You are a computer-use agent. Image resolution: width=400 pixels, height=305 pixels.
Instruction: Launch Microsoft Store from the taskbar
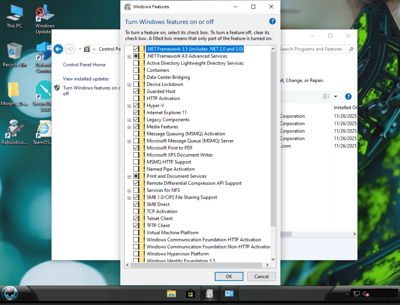click(x=190, y=293)
